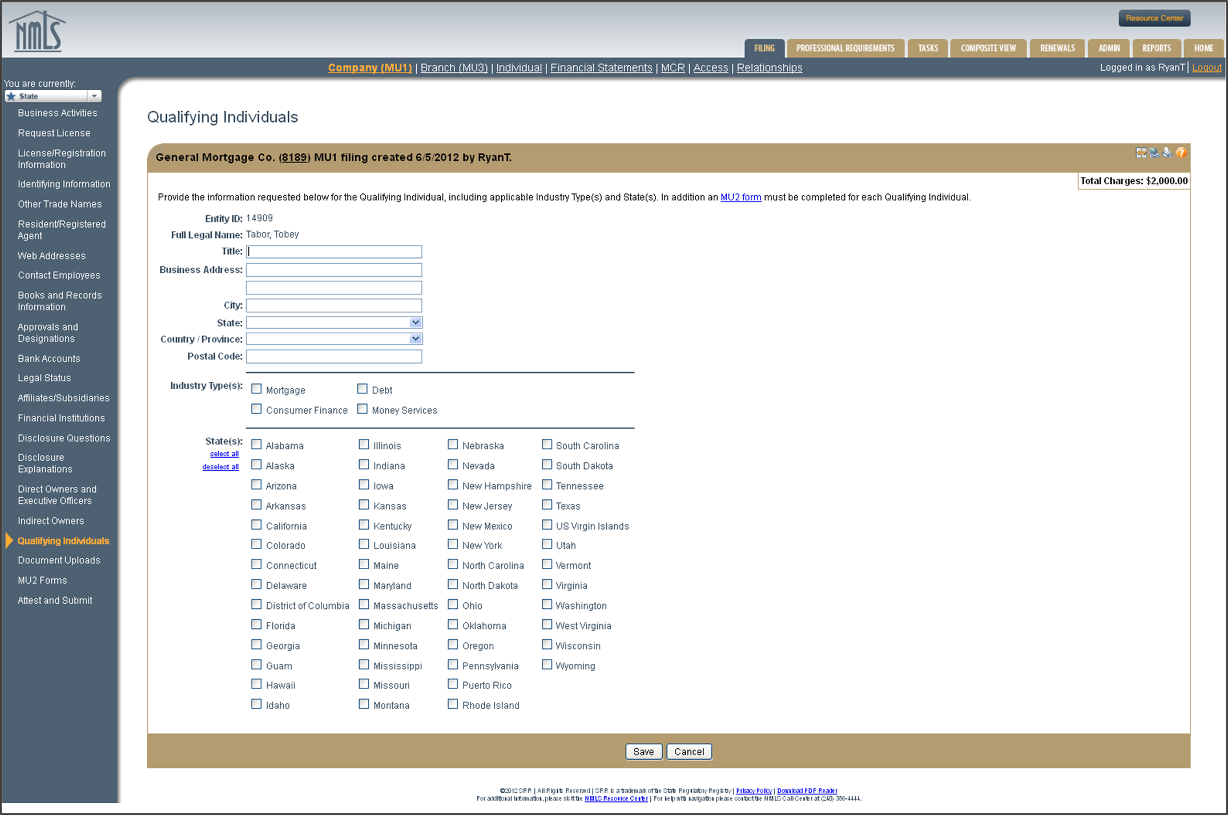Open the Composite View tab
This screenshot has width=1228, height=815.
[x=988, y=48]
